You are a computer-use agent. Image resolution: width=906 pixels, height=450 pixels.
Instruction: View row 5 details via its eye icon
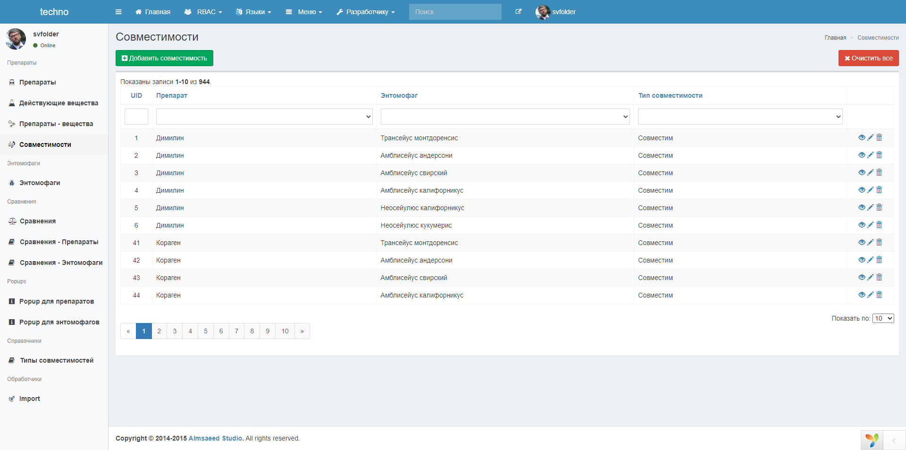point(862,208)
